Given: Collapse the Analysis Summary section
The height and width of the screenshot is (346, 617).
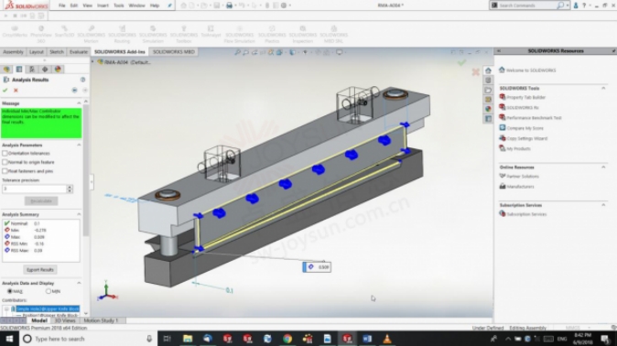Looking at the screenshot, I should tap(79, 214).
